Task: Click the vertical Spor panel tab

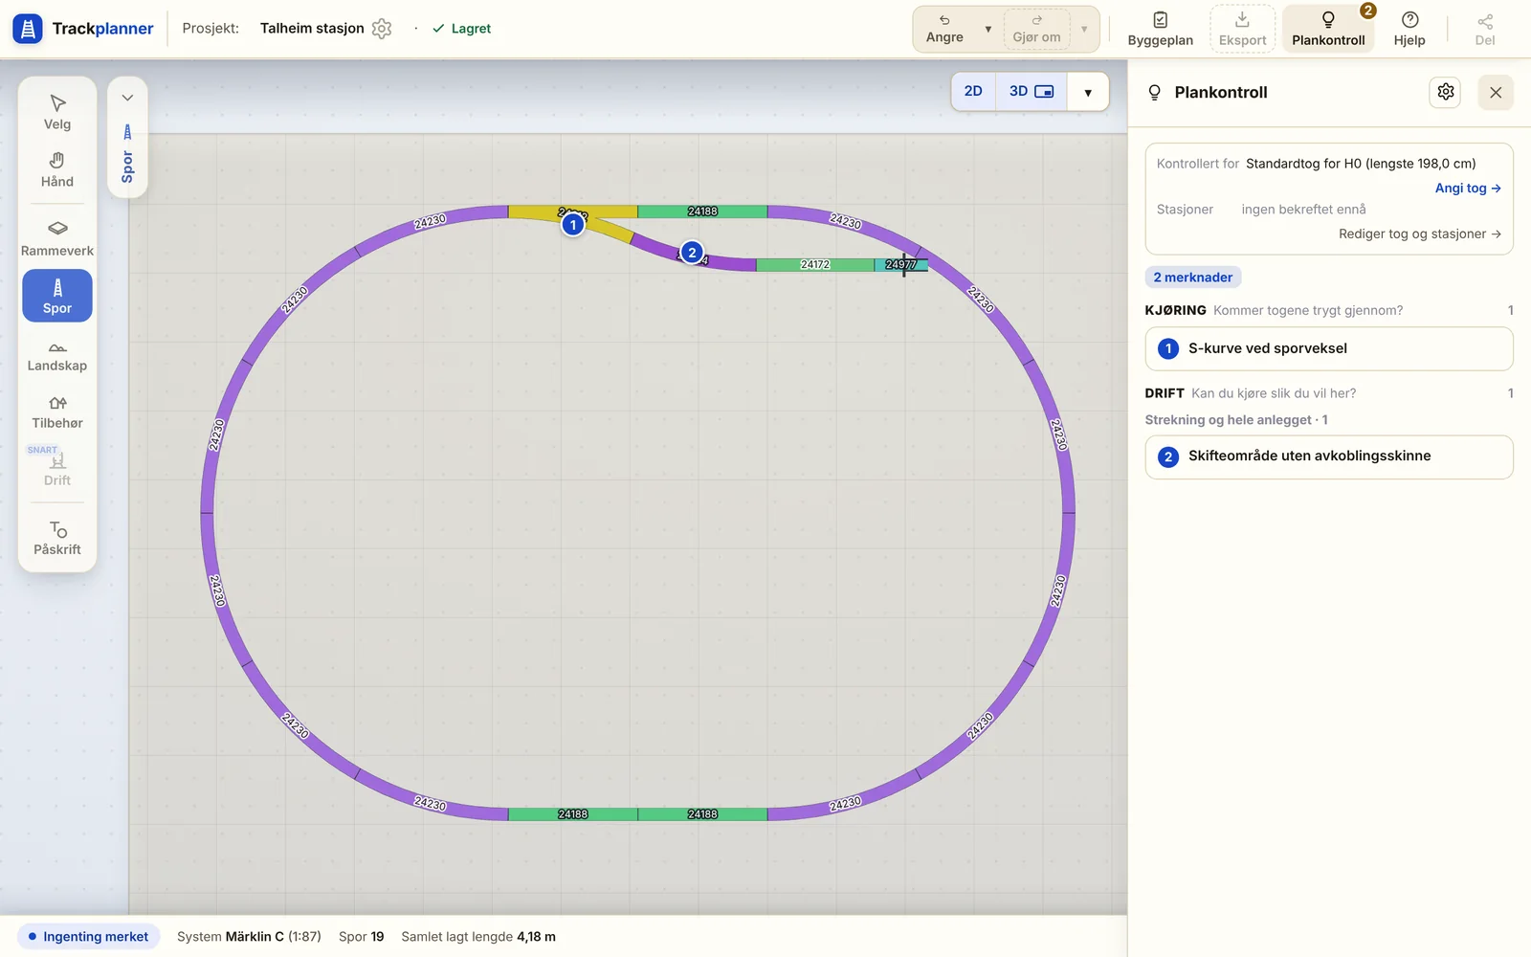Action: 127,154
